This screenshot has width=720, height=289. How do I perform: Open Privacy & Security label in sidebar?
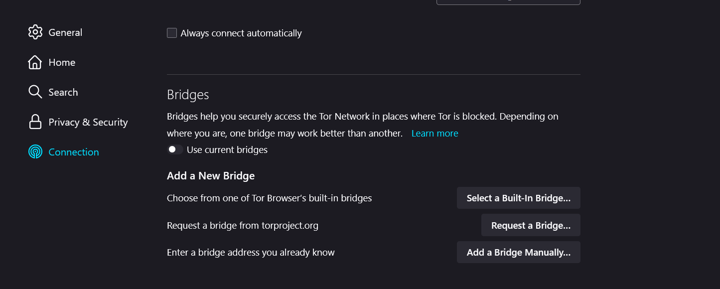pyautogui.click(x=88, y=122)
